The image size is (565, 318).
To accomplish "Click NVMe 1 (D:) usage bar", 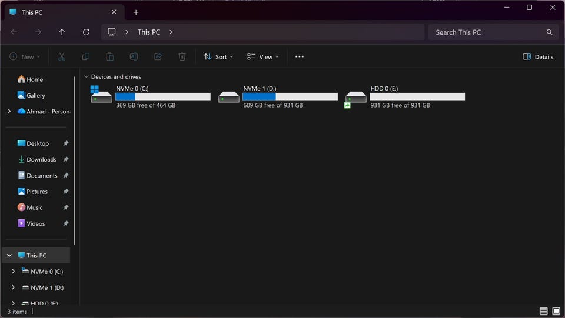I will tap(290, 96).
